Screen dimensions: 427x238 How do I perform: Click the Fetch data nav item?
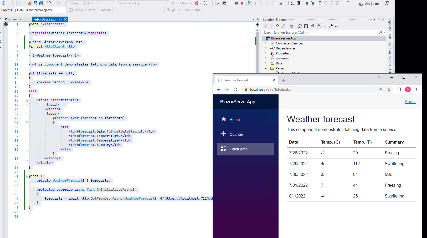(246, 149)
